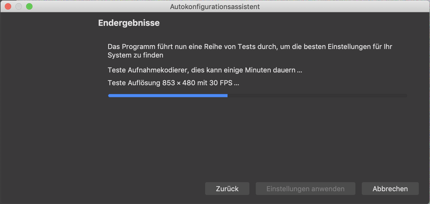Click the blank area below the progress bar

click(x=257, y=136)
